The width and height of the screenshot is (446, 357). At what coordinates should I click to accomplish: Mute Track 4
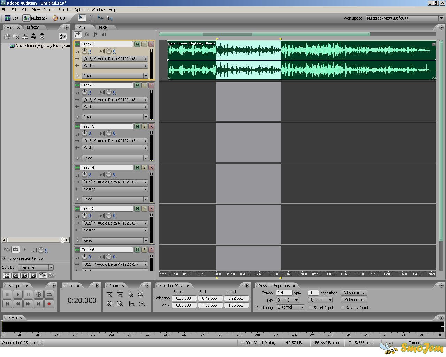point(137,167)
